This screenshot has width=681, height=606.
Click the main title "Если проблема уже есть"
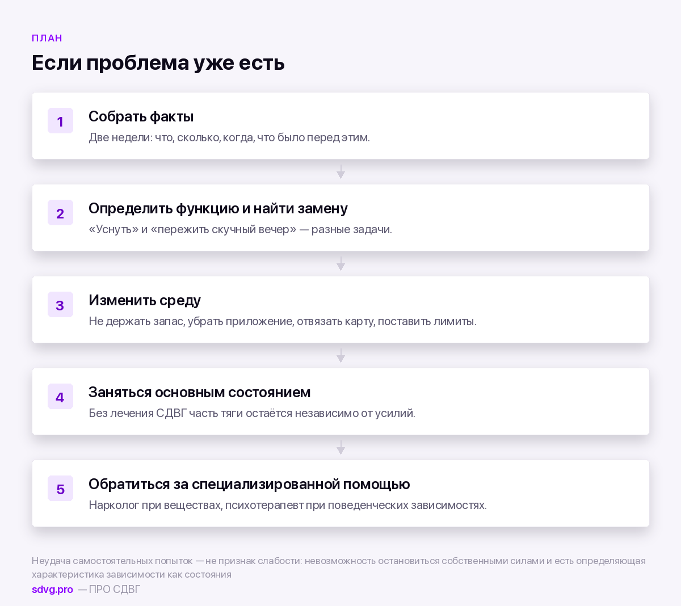tap(158, 62)
